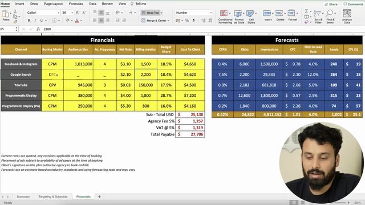Open the Page Layout ribbon tab
The height and width of the screenshot is (205, 365).
point(53,4)
